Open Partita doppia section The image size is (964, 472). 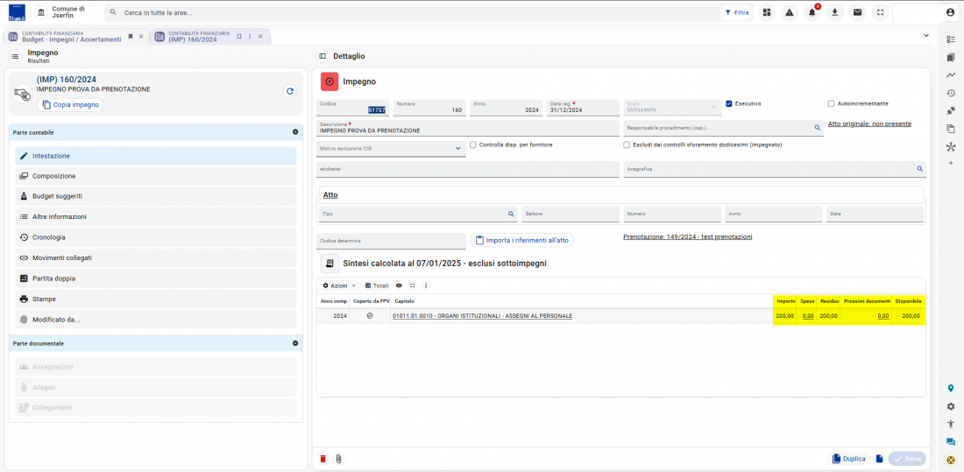[155, 278]
